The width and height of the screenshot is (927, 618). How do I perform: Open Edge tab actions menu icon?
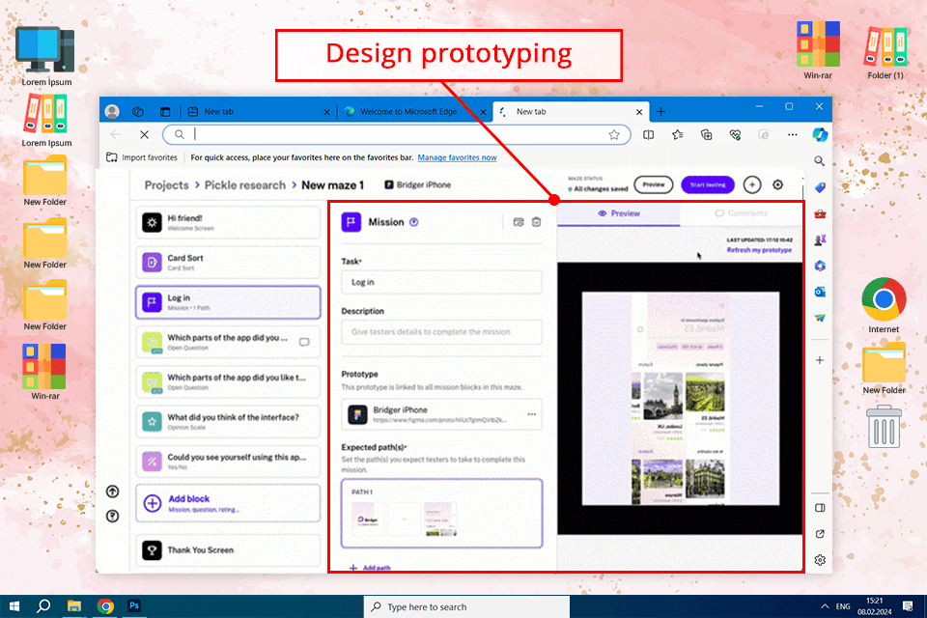165,111
